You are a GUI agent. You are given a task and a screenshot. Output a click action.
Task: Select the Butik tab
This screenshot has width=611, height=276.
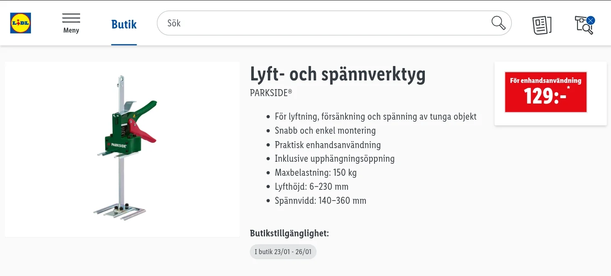124,24
